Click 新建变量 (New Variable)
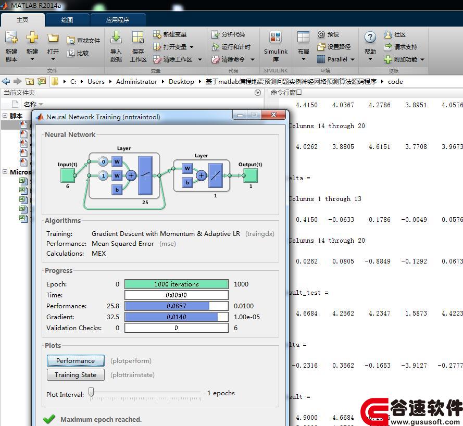 coord(170,34)
